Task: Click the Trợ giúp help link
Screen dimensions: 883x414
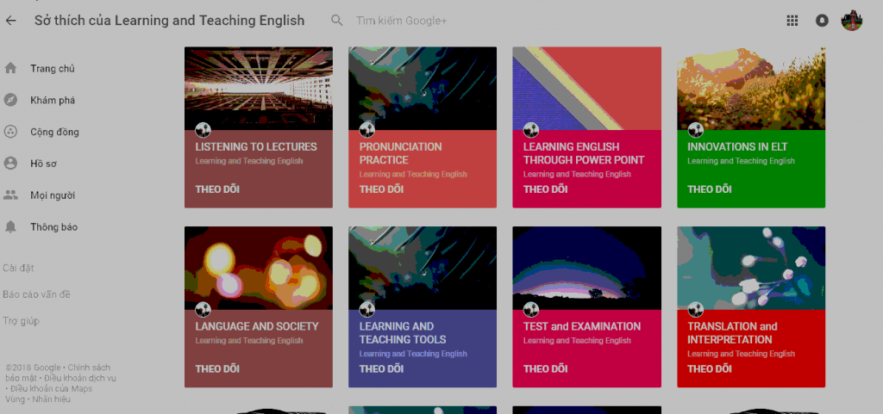Action: click(22, 321)
